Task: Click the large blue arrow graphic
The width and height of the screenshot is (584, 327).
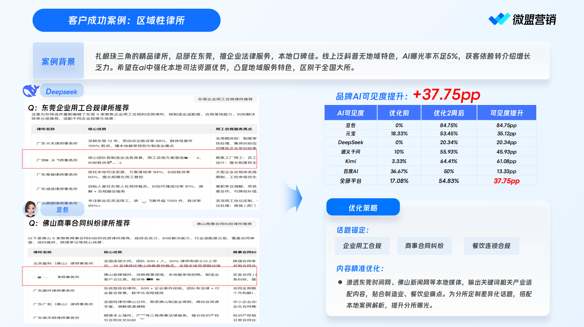Action: click(x=293, y=198)
